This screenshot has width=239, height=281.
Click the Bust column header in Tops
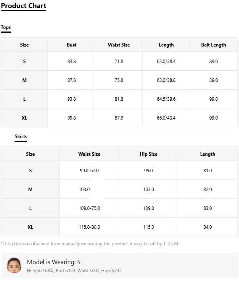71,45
